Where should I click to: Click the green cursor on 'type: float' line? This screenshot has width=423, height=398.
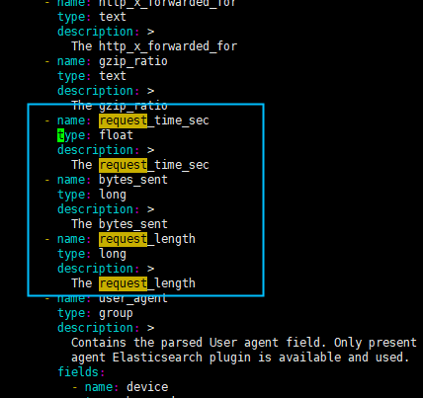pos(60,135)
